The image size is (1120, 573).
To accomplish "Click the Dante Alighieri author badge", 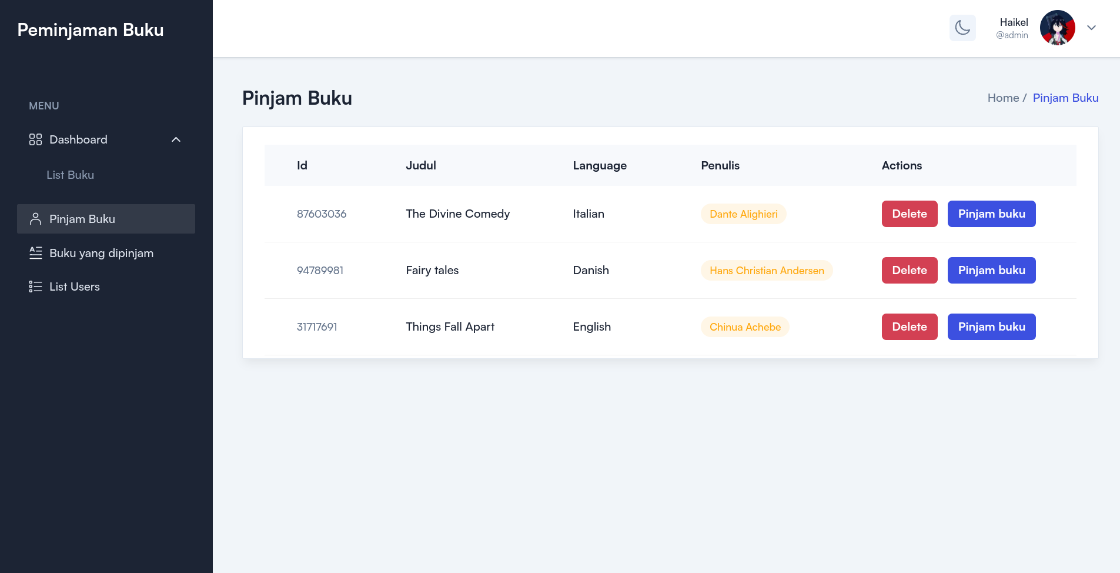I will pos(743,214).
